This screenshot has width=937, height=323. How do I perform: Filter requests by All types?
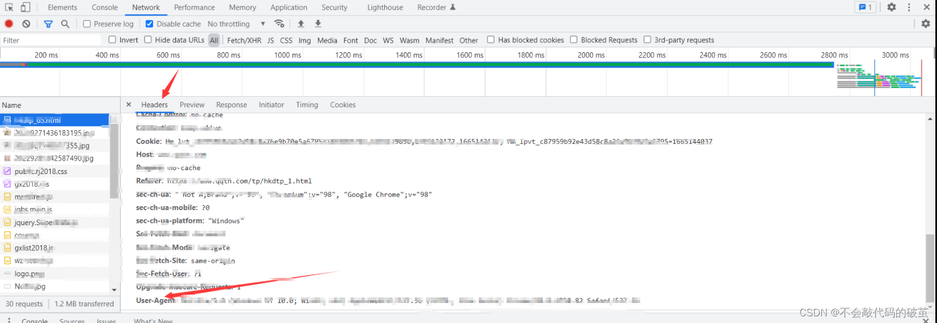click(214, 40)
